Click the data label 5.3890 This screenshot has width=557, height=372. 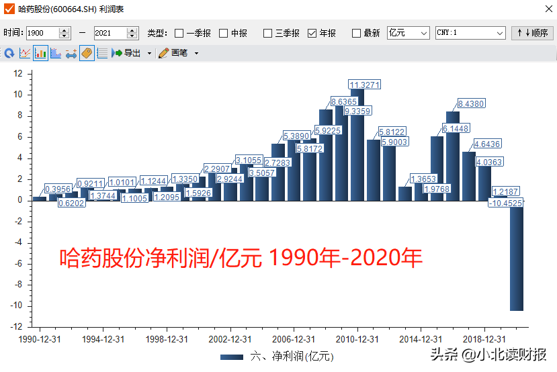pyautogui.click(x=296, y=136)
